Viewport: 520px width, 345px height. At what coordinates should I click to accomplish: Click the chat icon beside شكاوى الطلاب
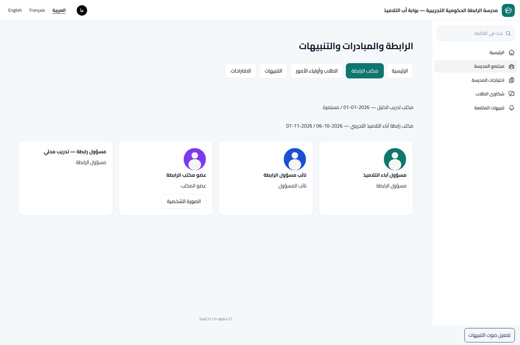coord(512,94)
